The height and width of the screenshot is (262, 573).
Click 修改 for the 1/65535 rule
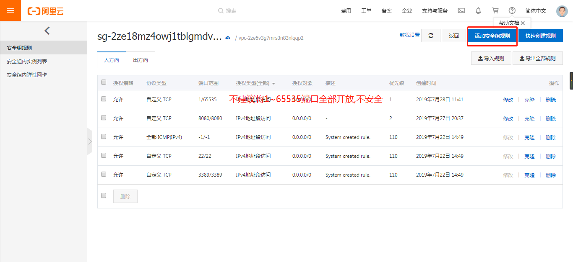point(508,100)
